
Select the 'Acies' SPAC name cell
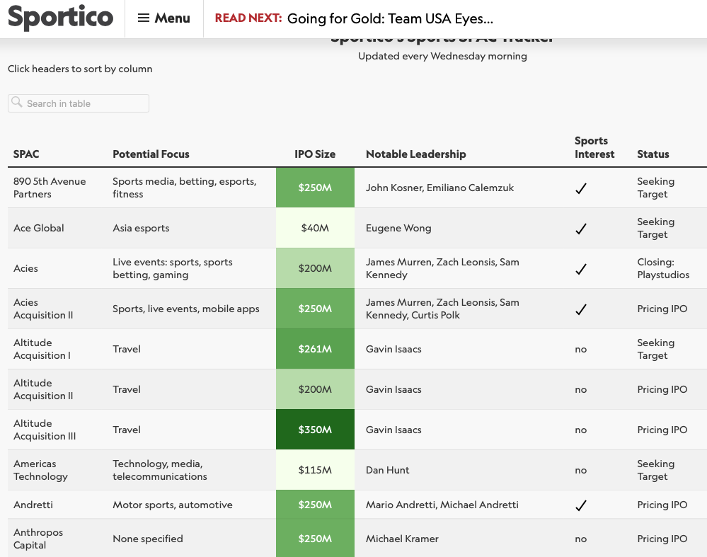[x=25, y=268]
